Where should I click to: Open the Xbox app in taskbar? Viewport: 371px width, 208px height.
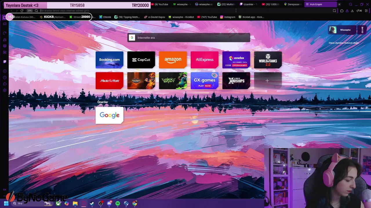tap(58, 203)
